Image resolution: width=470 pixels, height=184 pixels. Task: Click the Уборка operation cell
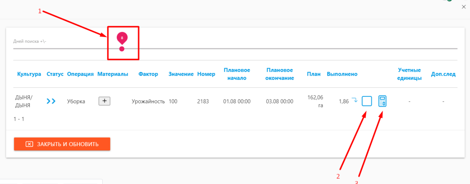[76, 101]
